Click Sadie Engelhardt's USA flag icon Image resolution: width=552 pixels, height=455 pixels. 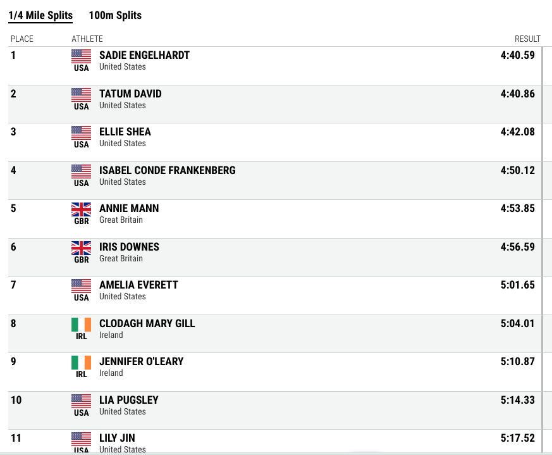click(x=82, y=56)
